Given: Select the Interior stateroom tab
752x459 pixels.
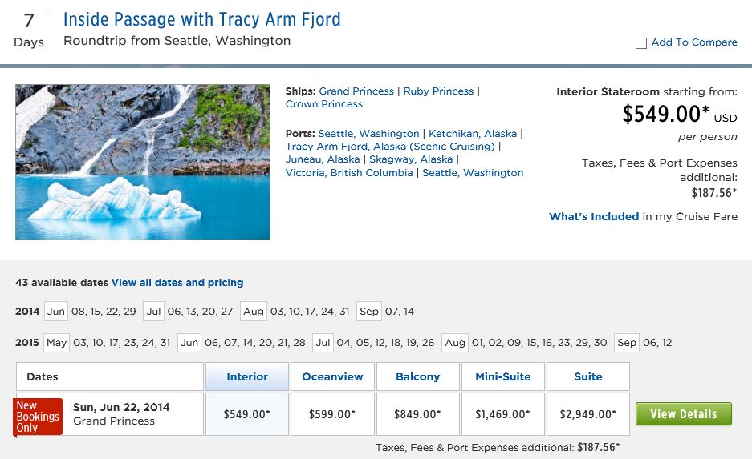Looking at the screenshot, I should pos(247,376).
